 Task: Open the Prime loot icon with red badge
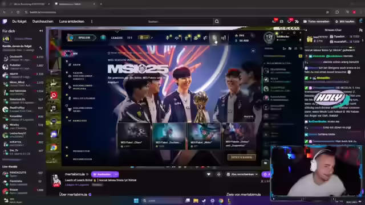coord(274,22)
